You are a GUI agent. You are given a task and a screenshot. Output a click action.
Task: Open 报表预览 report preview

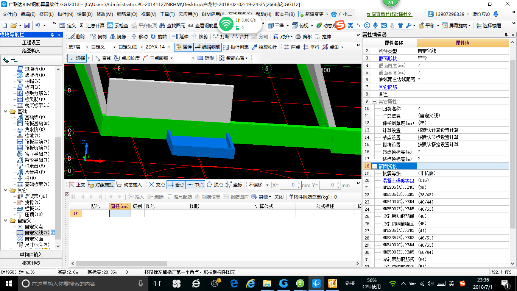[31, 263]
